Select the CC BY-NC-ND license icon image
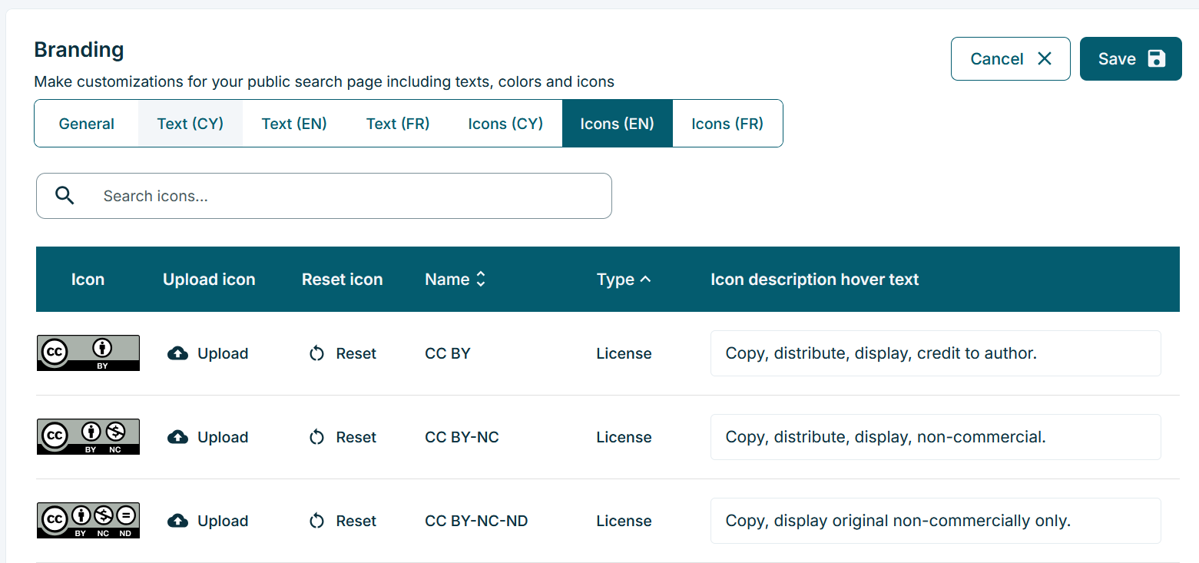 [88, 520]
